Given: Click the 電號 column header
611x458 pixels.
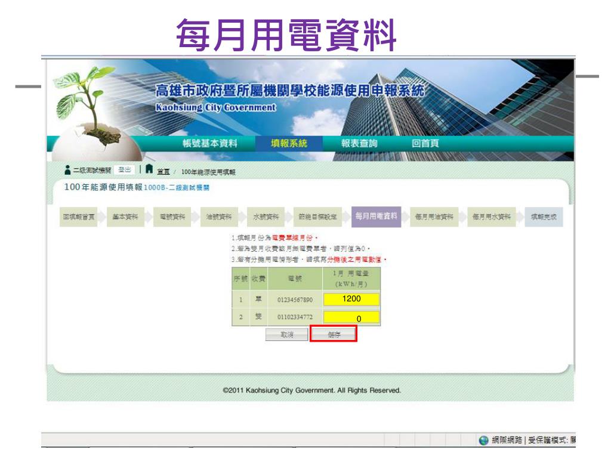Looking at the screenshot, I should [x=295, y=278].
